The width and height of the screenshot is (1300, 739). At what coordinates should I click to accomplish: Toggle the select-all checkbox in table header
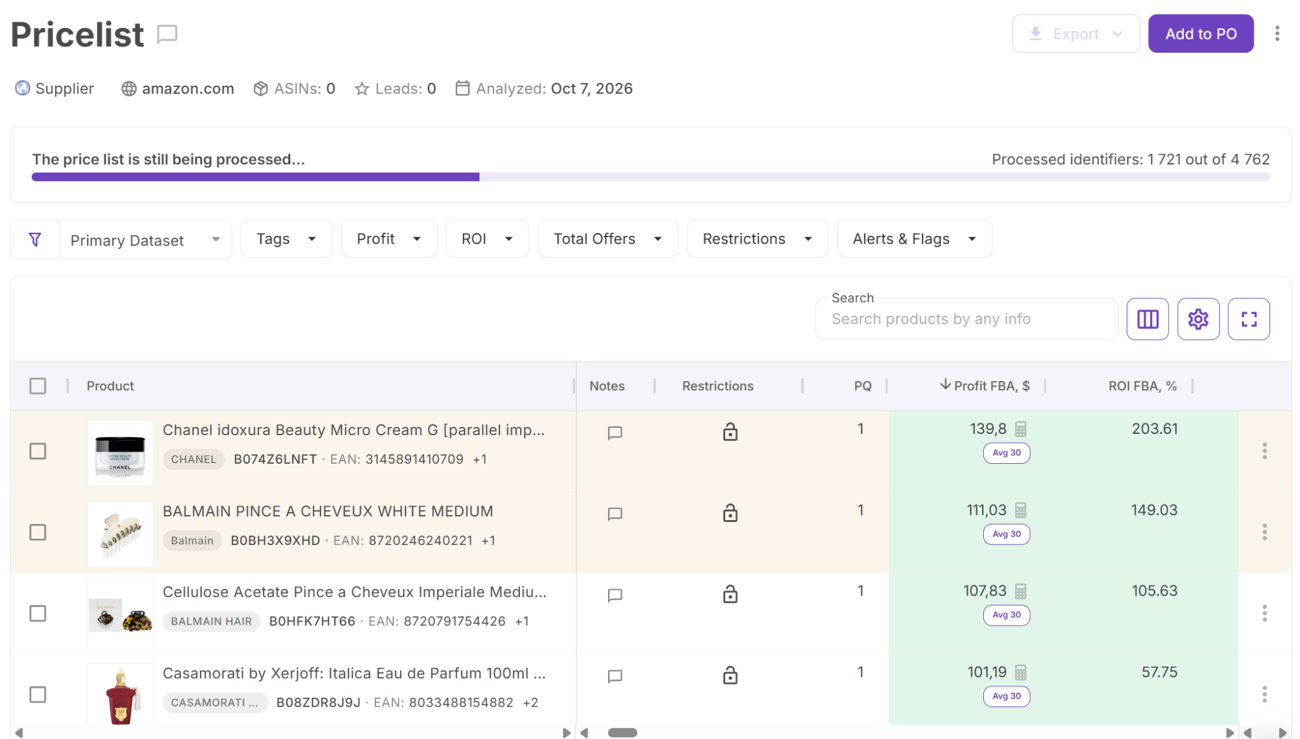38,386
